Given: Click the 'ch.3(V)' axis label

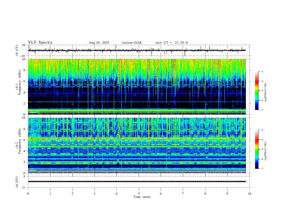Looking at the screenshot, I should (x=17, y=182).
